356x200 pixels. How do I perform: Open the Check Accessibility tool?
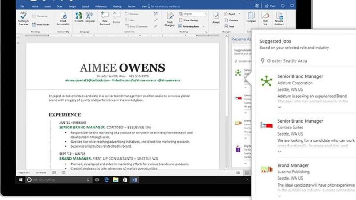(63, 18)
